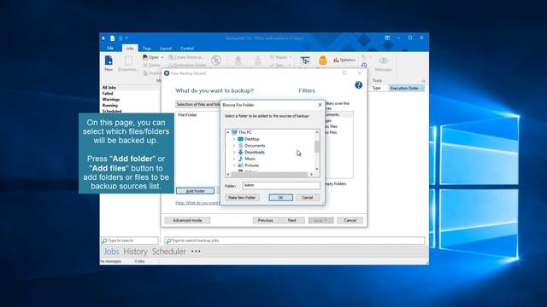547x307 pixels.
Task: Open the Jobs bottom view
Action: point(111,252)
